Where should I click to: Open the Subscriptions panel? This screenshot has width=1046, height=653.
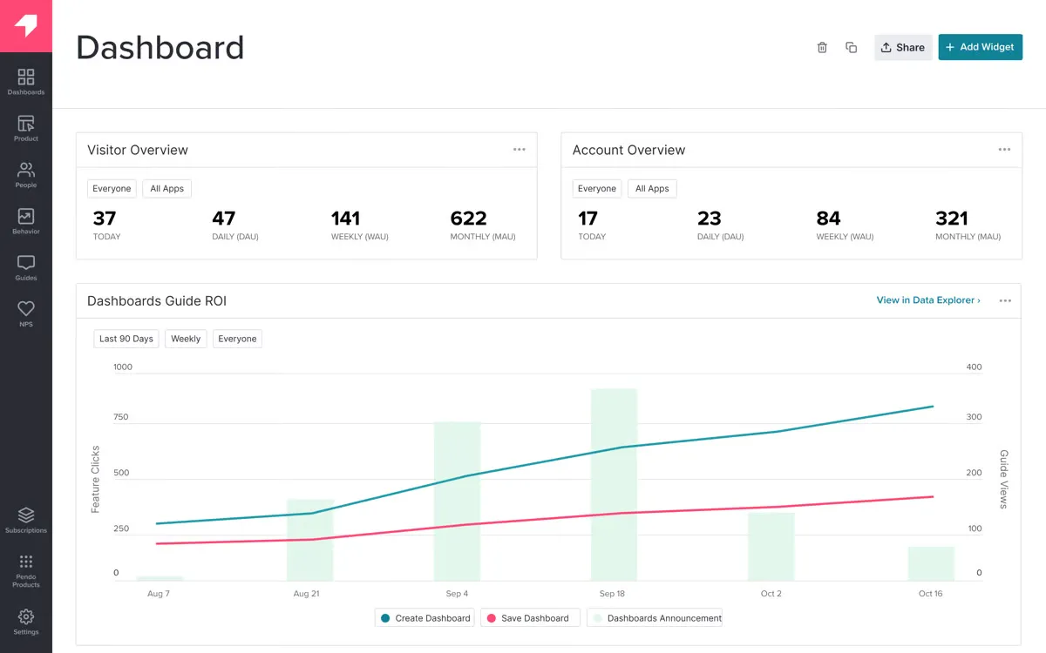[x=25, y=517]
